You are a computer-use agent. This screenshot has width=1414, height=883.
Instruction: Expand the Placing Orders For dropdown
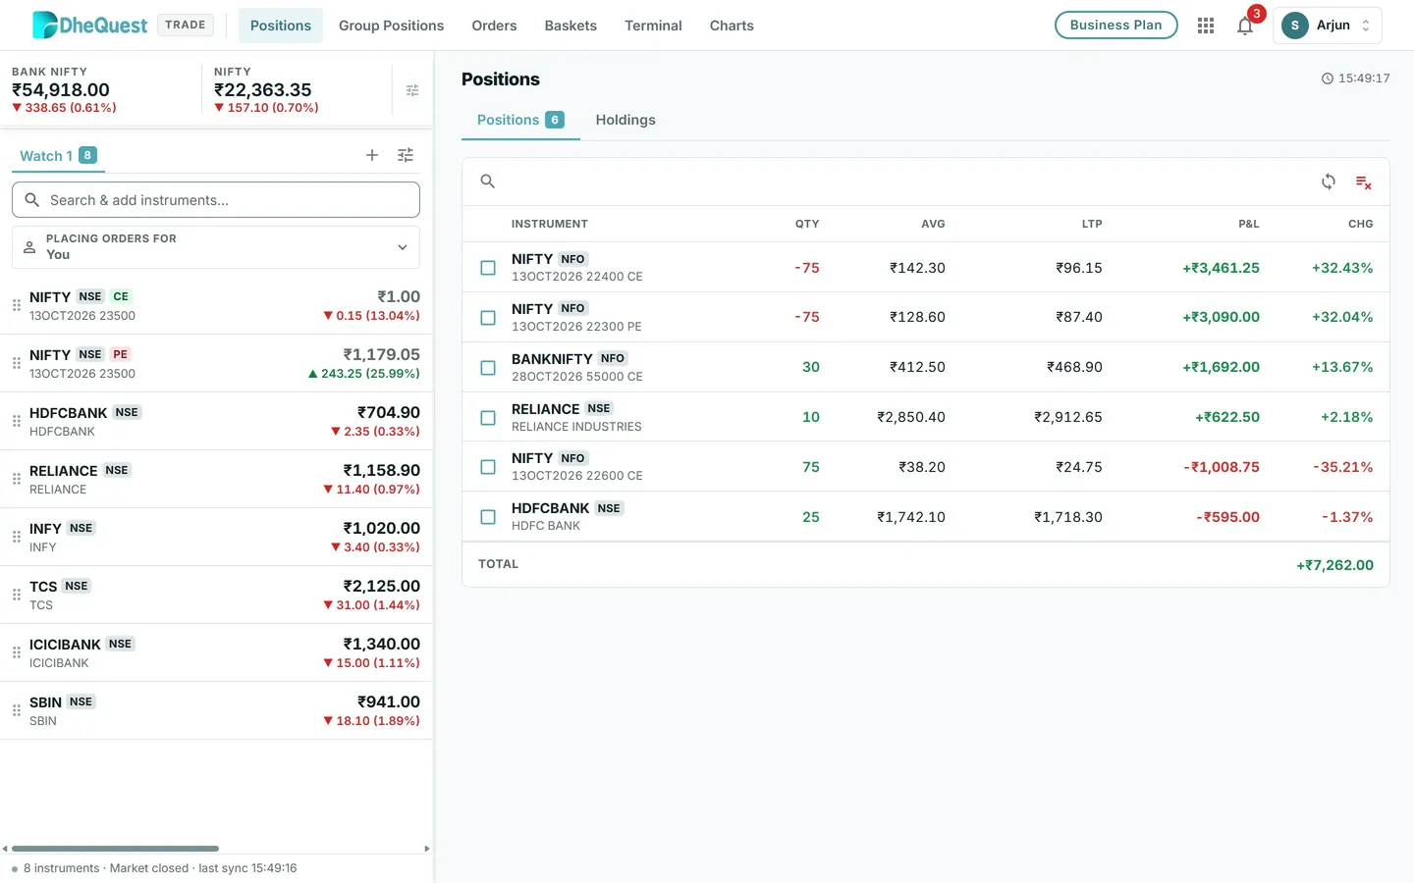click(x=216, y=247)
